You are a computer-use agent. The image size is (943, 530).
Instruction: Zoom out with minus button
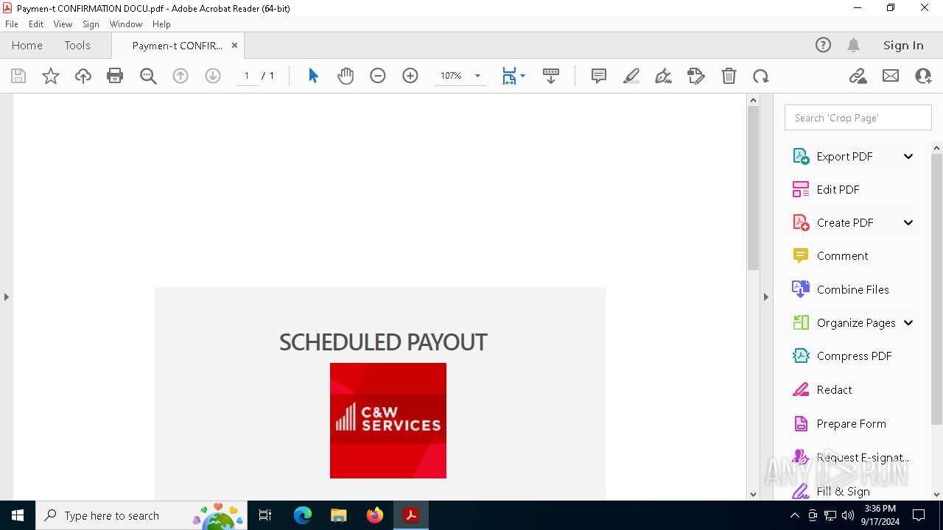click(x=378, y=76)
